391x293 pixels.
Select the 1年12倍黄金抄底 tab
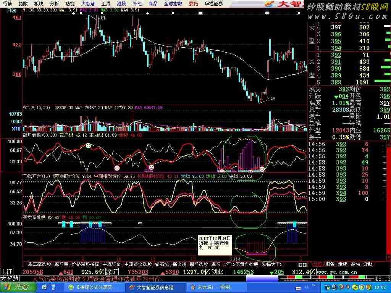pos(241,264)
